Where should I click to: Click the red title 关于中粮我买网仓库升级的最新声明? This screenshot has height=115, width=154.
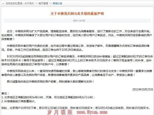[x=77, y=13]
